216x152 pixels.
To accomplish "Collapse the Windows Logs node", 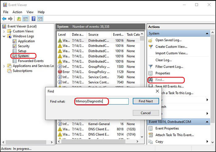I will (4, 36).
